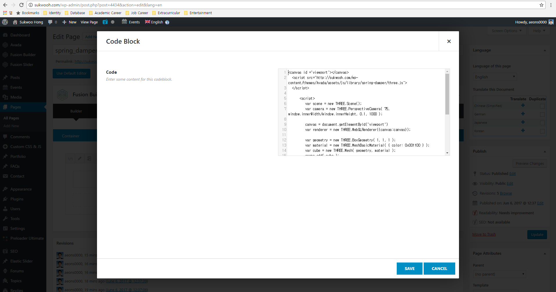Click Update button in Publish box
This screenshot has width=556, height=292.
tap(537, 234)
